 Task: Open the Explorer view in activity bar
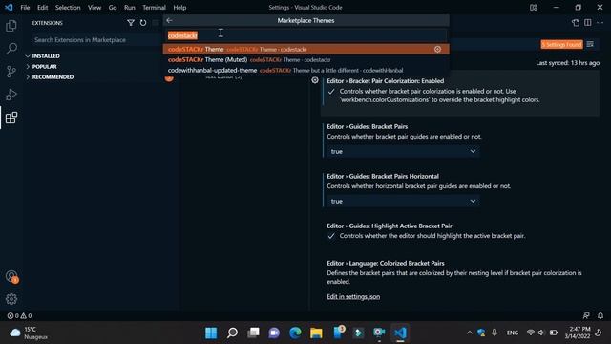(x=11, y=26)
